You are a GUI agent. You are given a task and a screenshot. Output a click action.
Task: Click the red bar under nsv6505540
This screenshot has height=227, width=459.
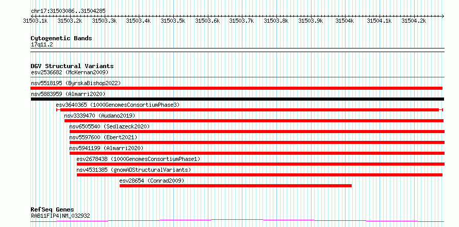pos(257,132)
